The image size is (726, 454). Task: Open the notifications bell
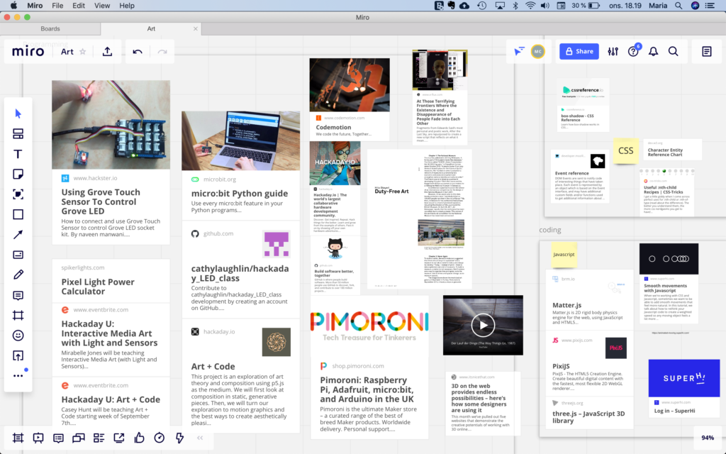653,51
